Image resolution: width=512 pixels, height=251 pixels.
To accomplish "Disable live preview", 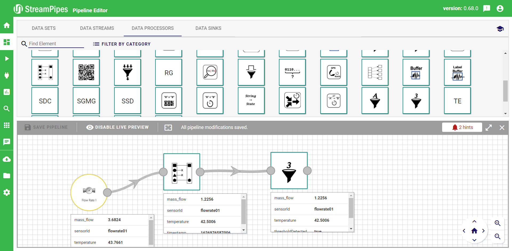I will coord(117,127).
